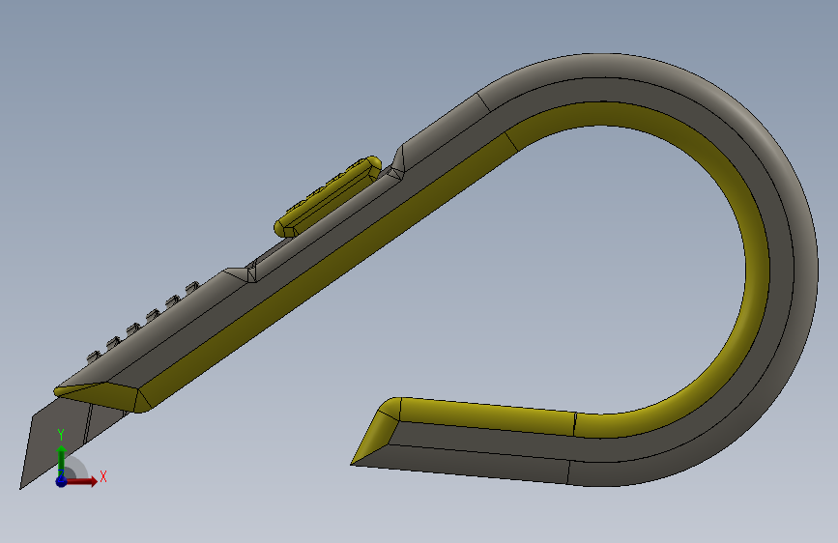Click the blue Z axis origin ball
838x543 pixels.
[x=61, y=481]
